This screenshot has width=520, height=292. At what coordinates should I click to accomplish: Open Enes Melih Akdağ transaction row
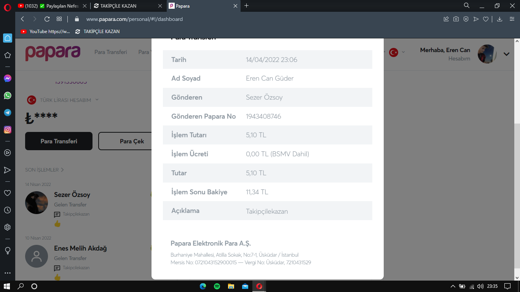click(88, 262)
